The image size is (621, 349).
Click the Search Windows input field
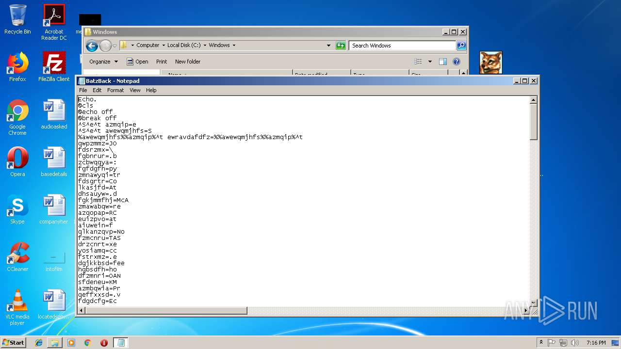click(x=402, y=46)
